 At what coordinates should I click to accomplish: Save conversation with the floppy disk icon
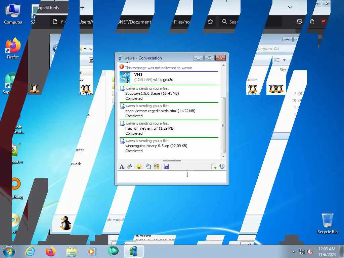pyautogui.click(x=166, y=167)
